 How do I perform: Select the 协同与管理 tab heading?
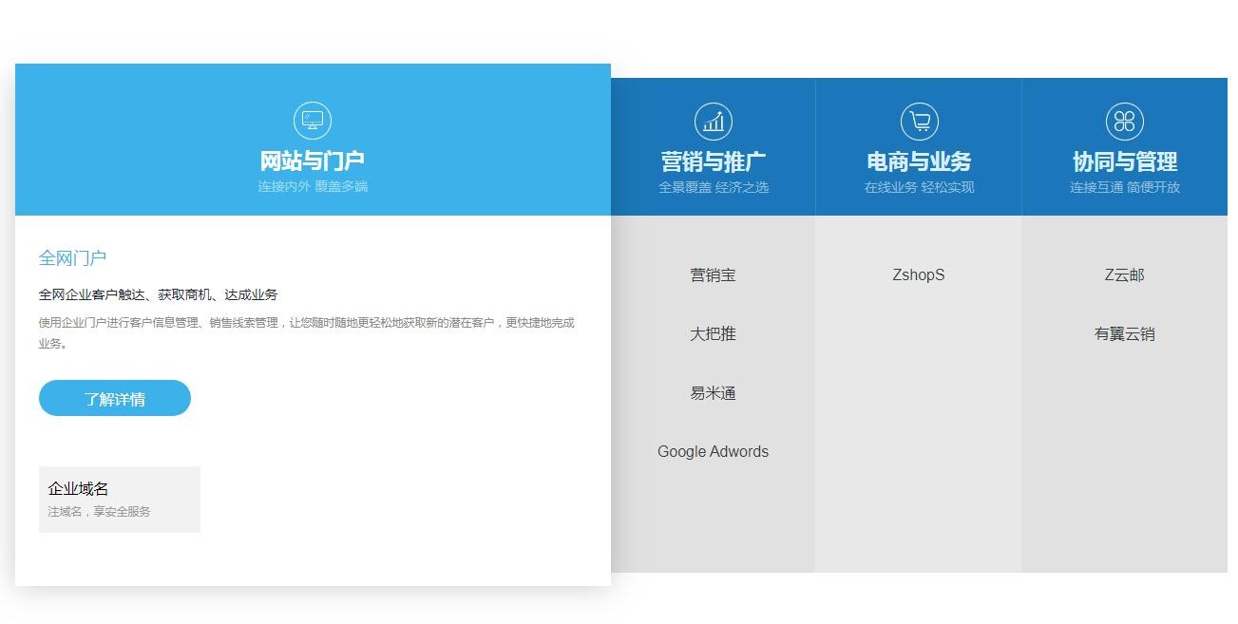[1124, 161]
